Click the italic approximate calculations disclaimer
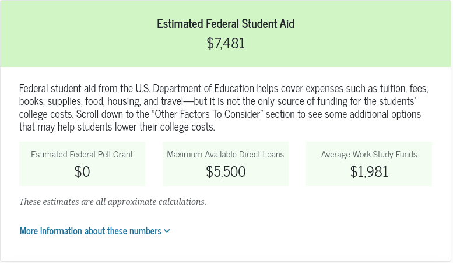Screen dimensions: 453x263 click(x=113, y=202)
